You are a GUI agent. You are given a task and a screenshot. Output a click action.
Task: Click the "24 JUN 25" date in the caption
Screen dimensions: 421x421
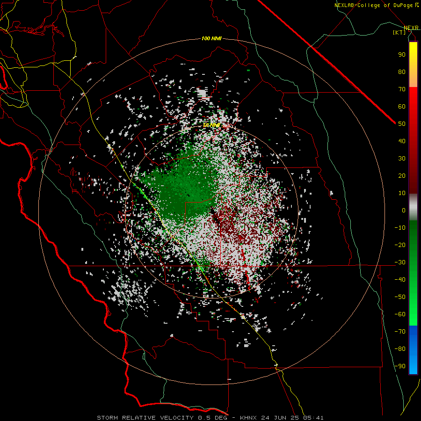click(x=280, y=418)
